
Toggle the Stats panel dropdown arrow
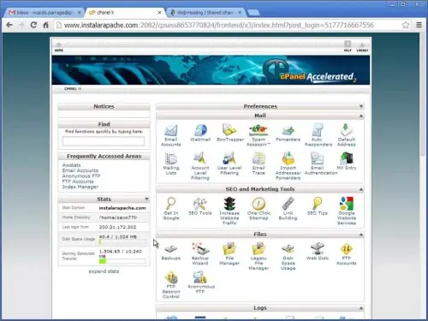tap(146, 199)
